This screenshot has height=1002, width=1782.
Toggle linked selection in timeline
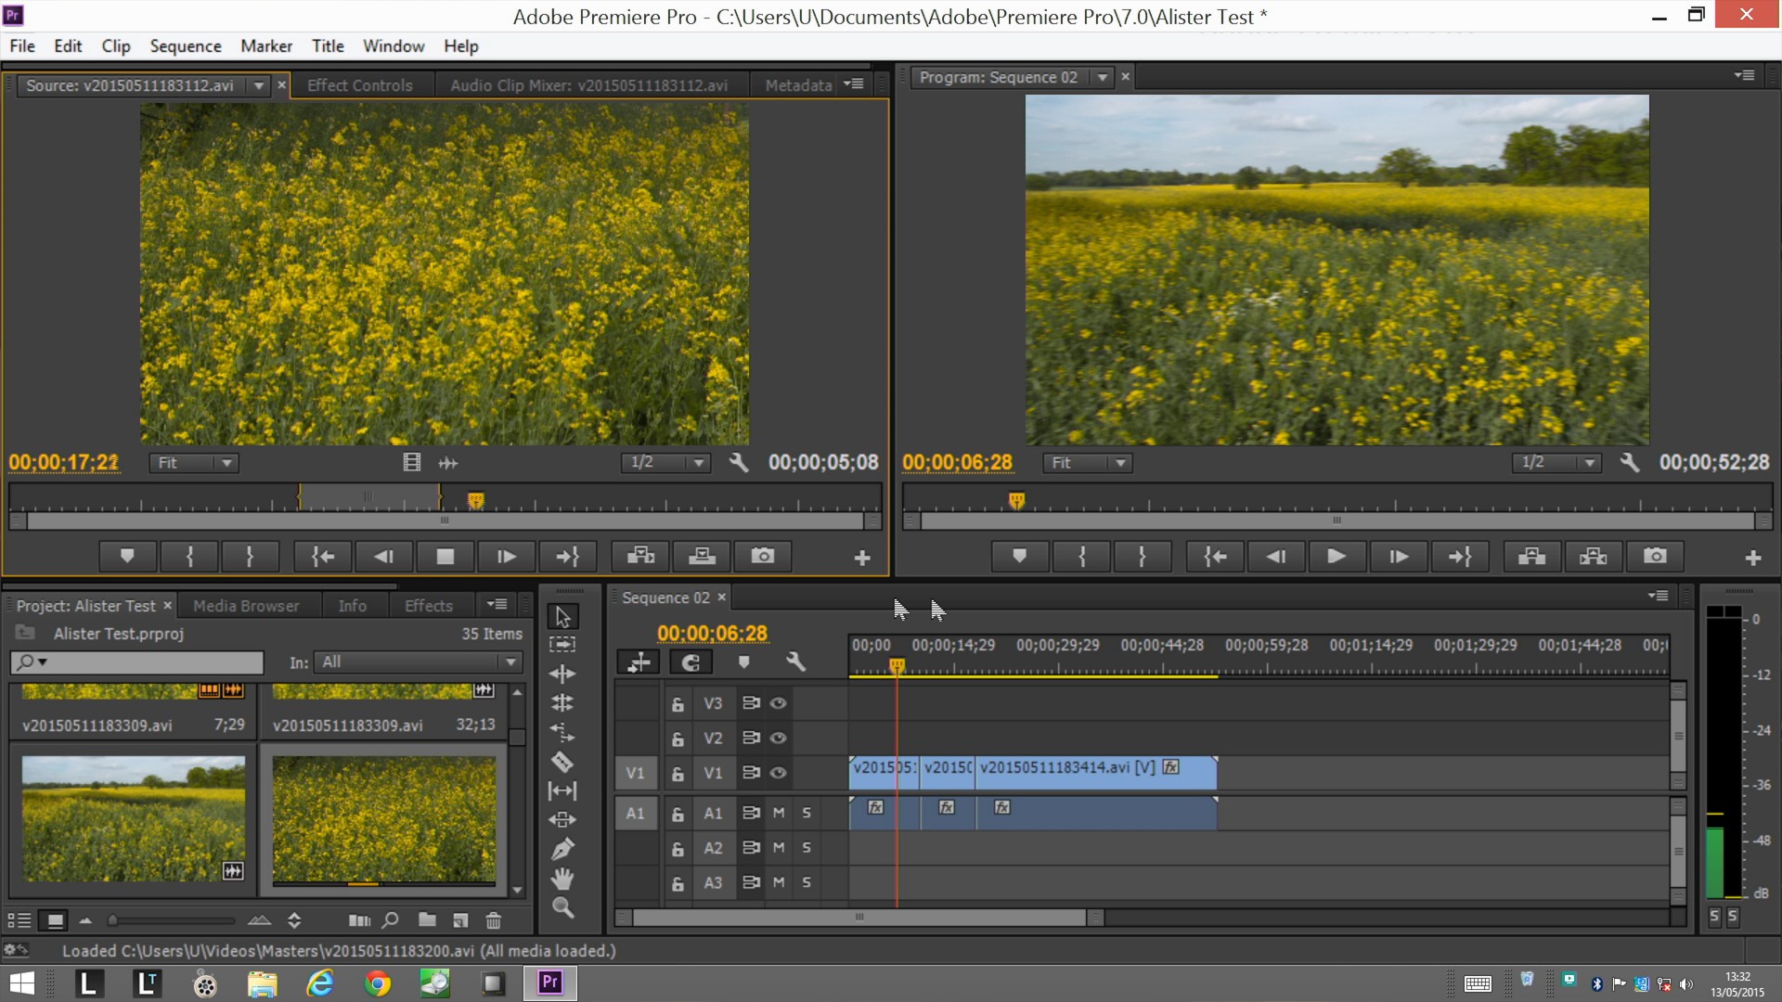639,662
